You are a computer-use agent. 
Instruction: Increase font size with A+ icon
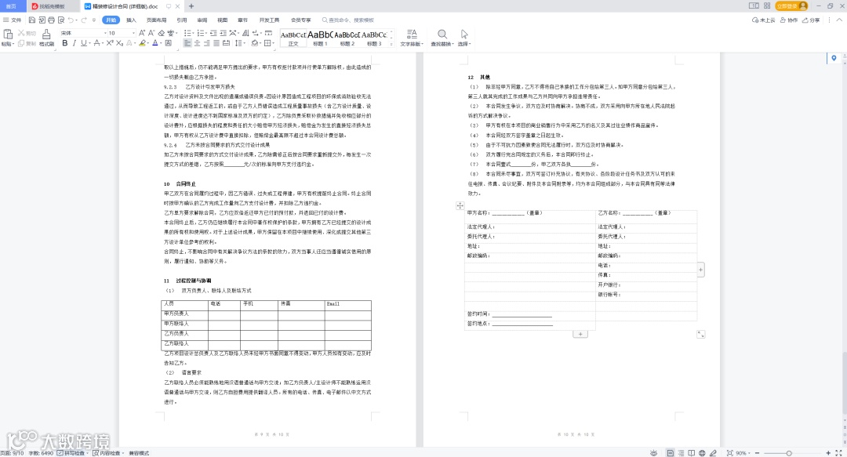coord(142,33)
